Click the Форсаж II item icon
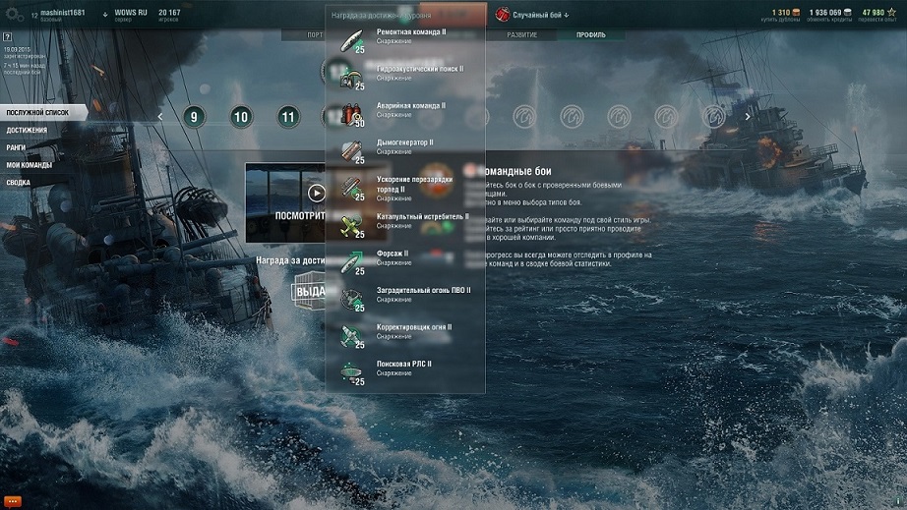The height and width of the screenshot is (510, 907). coord(351,262)
